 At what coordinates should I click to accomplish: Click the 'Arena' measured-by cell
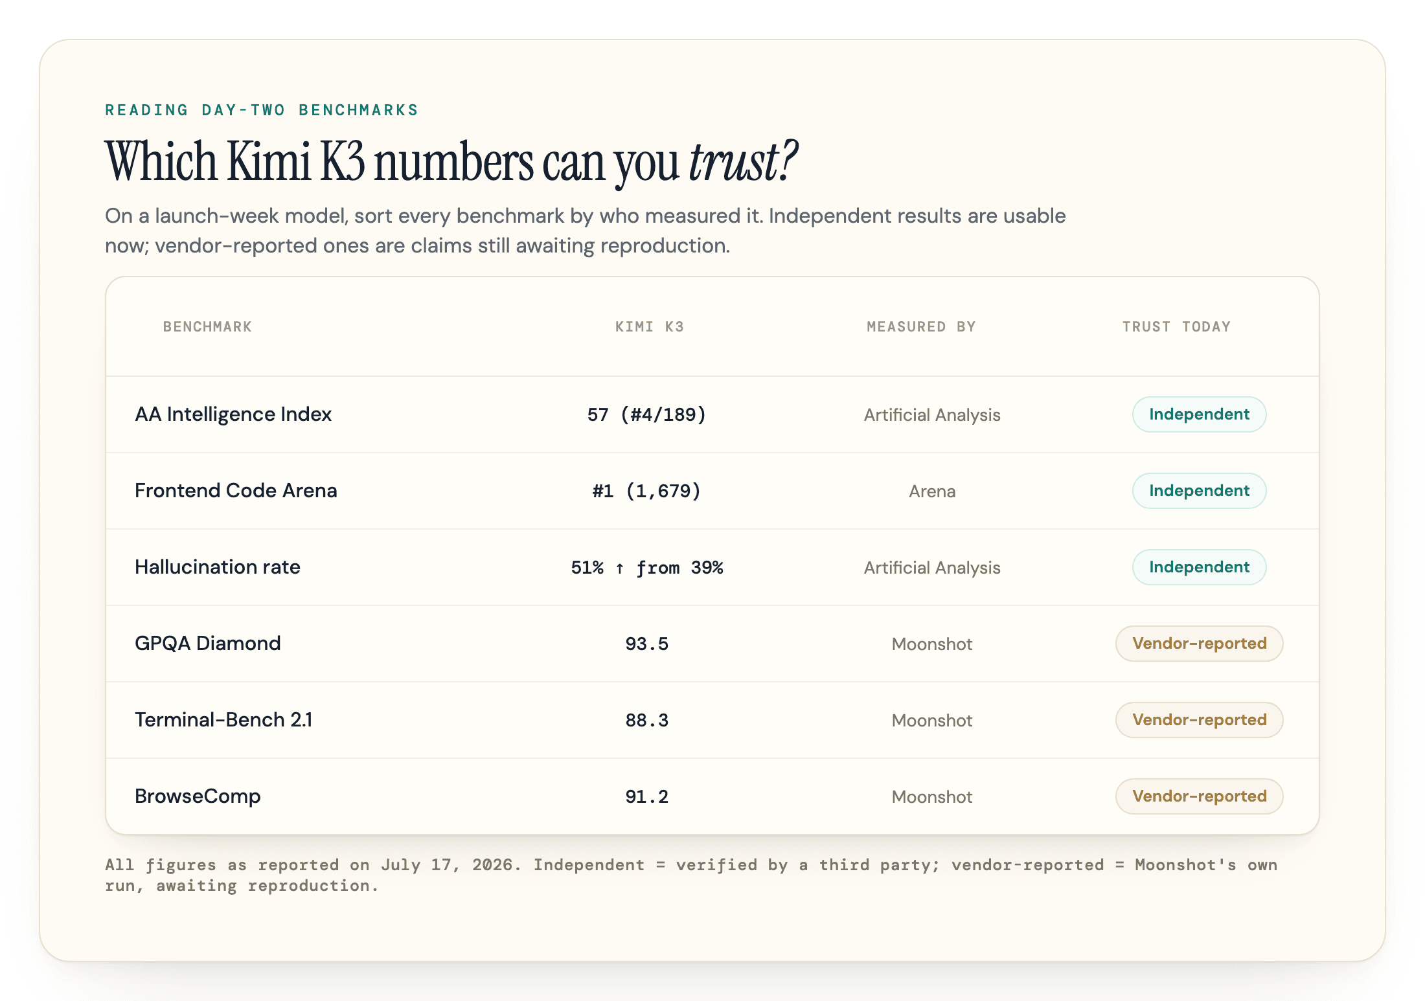click(x=932, y=491)
